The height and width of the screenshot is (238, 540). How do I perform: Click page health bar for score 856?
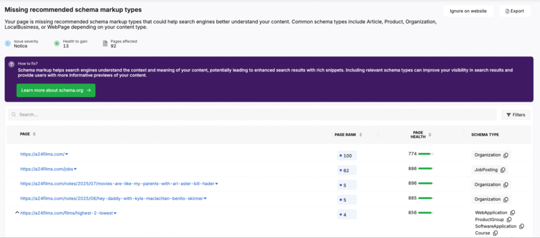tap(426, 213)
